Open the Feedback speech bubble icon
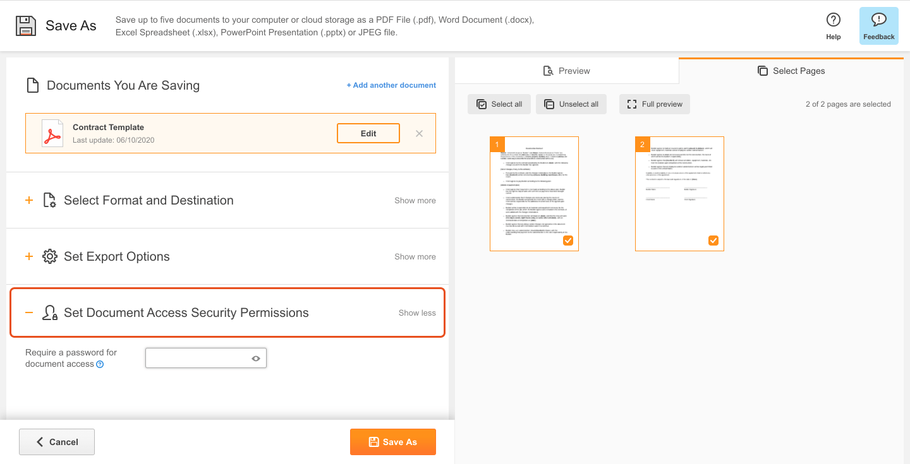 click(878, 20)
